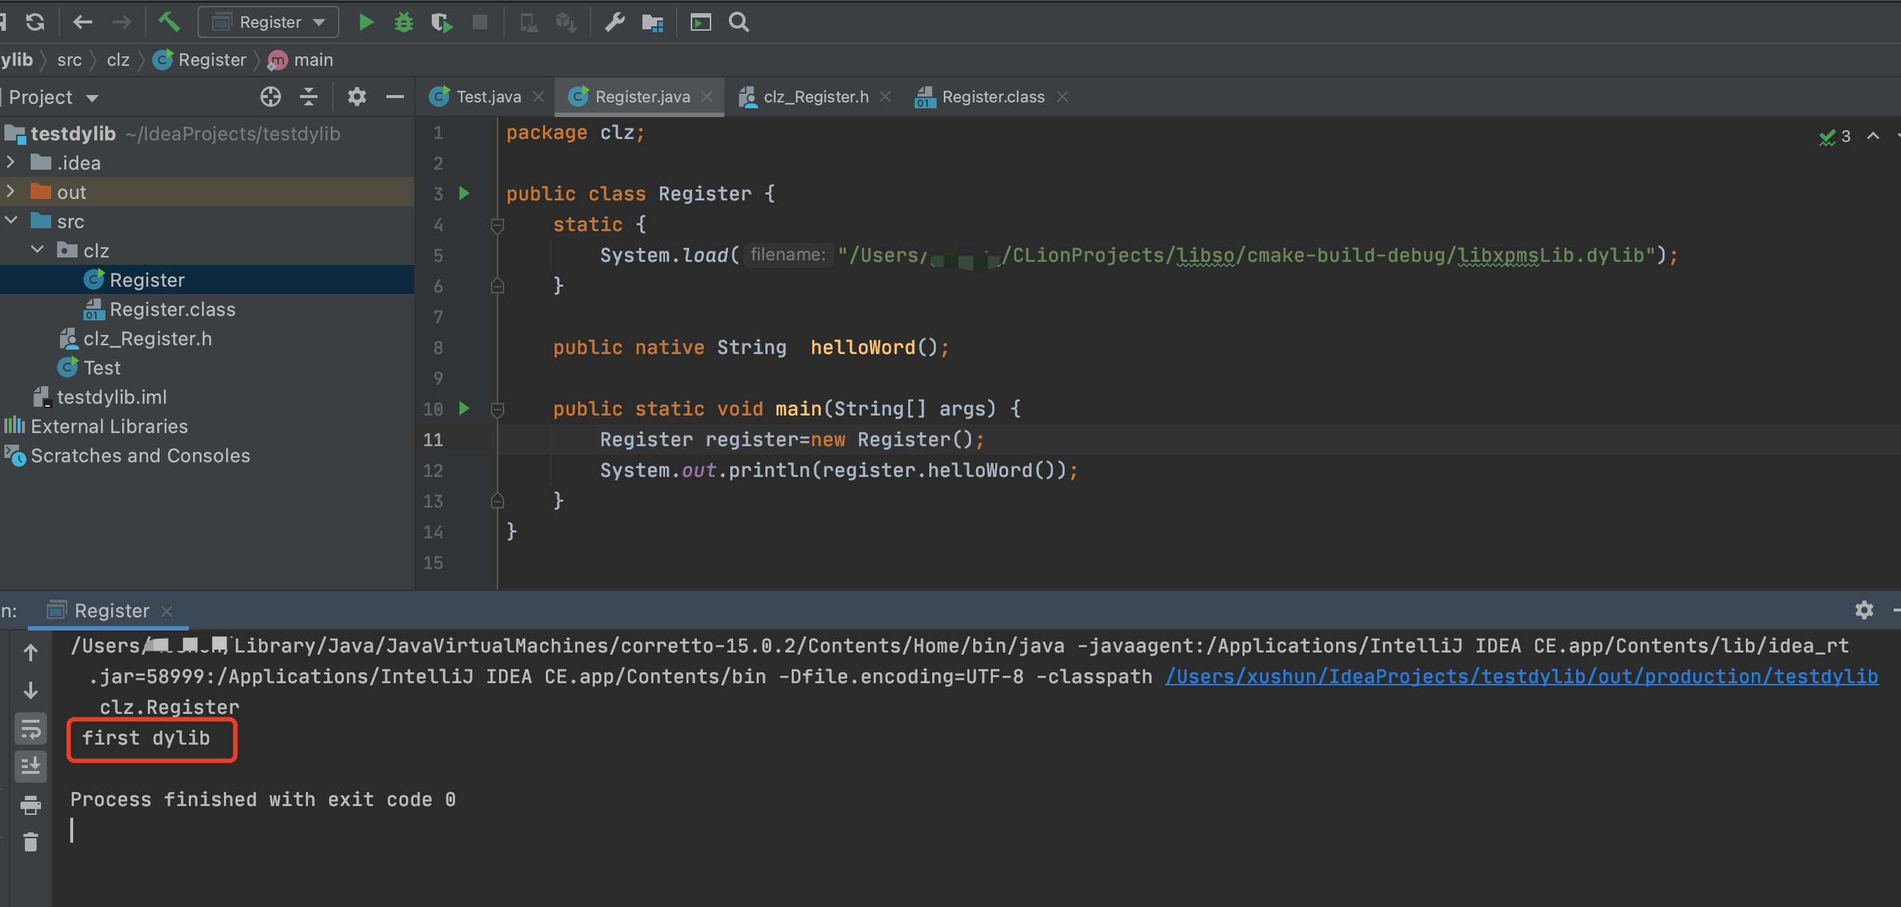
Task: Open the clz_Register.h editor tab
Action: 814,97
